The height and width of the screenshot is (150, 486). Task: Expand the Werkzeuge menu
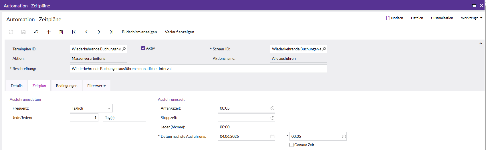click(x=471, y=18)
